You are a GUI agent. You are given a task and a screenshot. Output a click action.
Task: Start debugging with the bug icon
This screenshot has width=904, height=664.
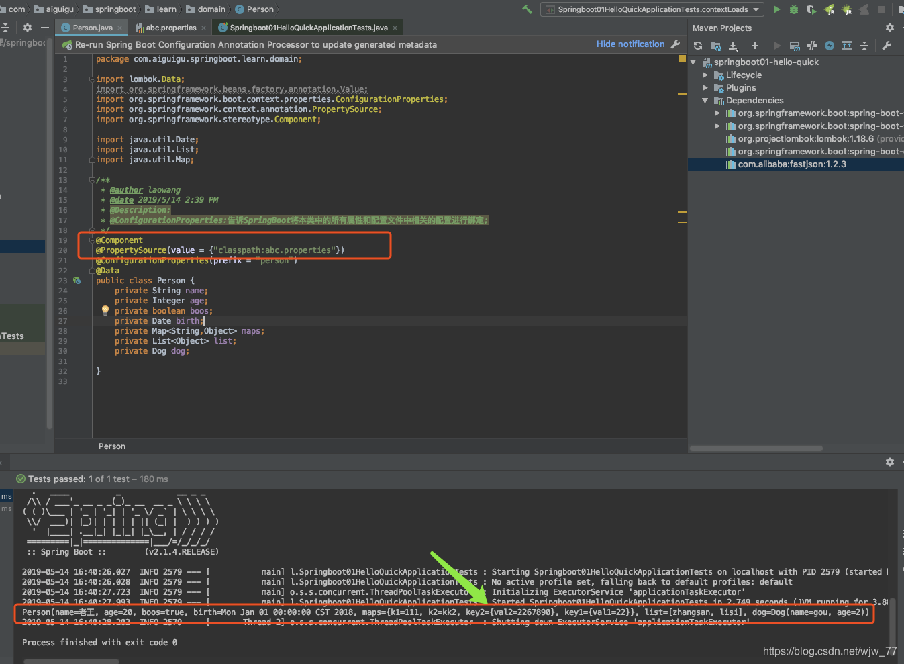point(794,9)
